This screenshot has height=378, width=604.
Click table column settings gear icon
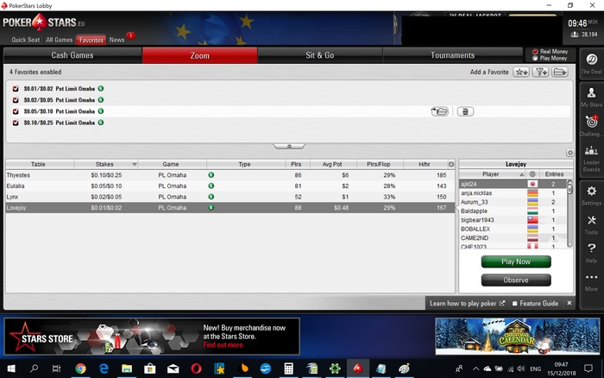[451, 165]
